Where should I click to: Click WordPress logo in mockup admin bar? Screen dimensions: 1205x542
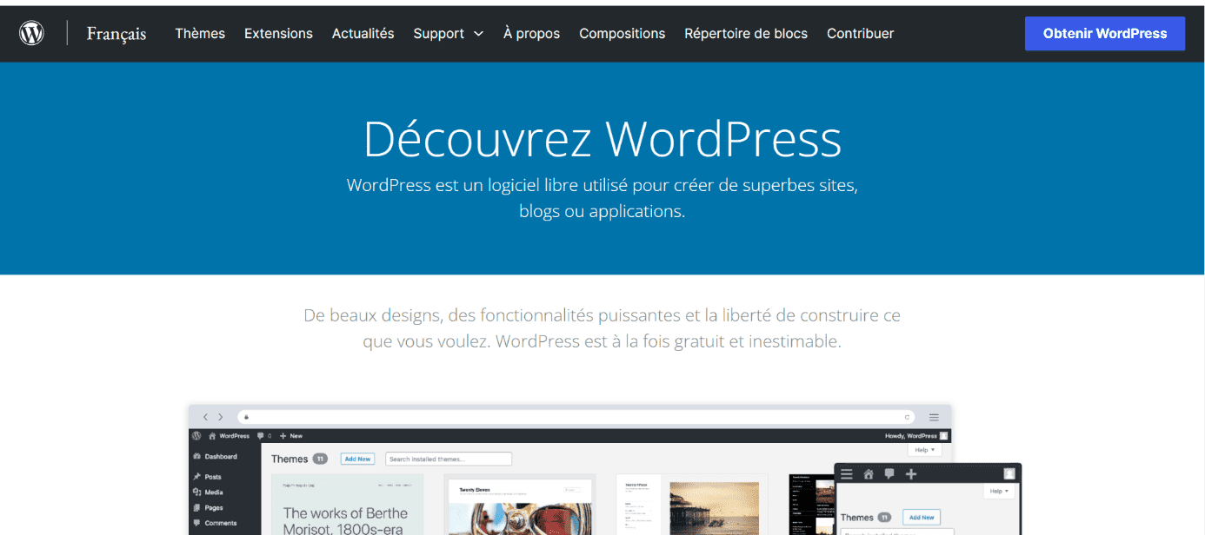[197, 435]
